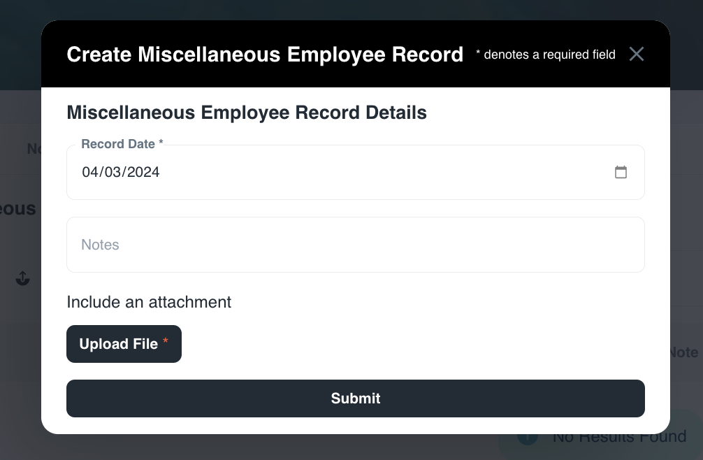Submit the employee record form

pos(355,398)
